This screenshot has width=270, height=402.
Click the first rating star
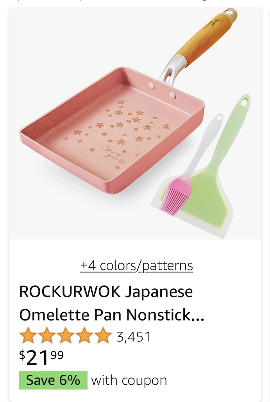pyautogui.click(x=28, y=335)
